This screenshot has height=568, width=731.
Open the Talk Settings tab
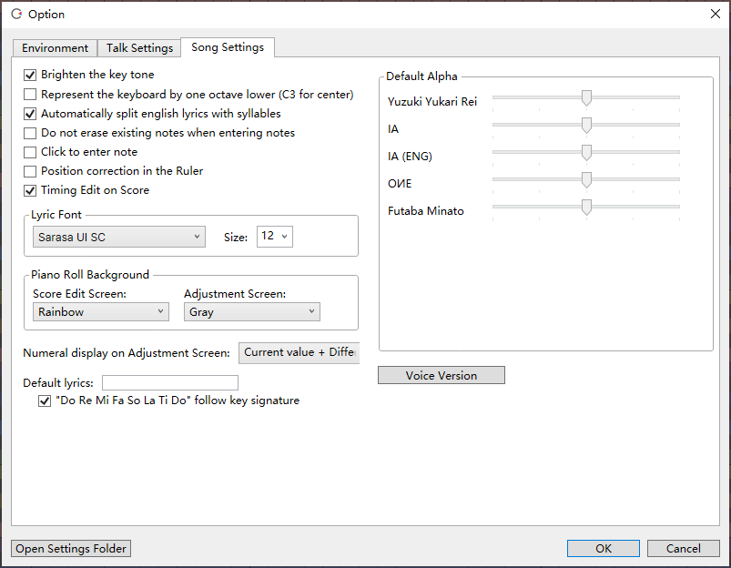point(139,48)
